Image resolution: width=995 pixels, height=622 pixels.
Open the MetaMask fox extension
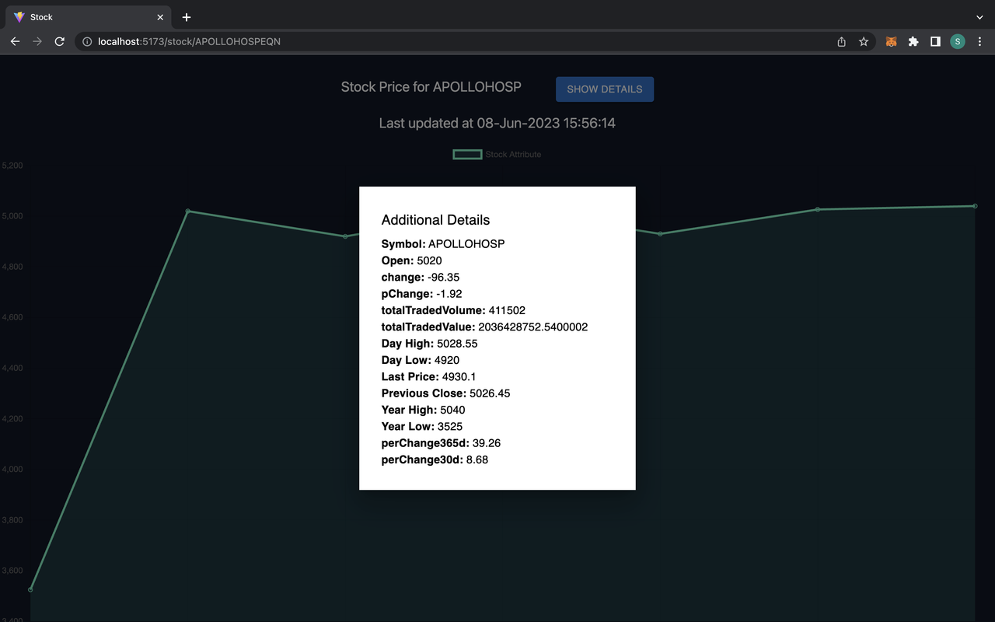(892, 42)
